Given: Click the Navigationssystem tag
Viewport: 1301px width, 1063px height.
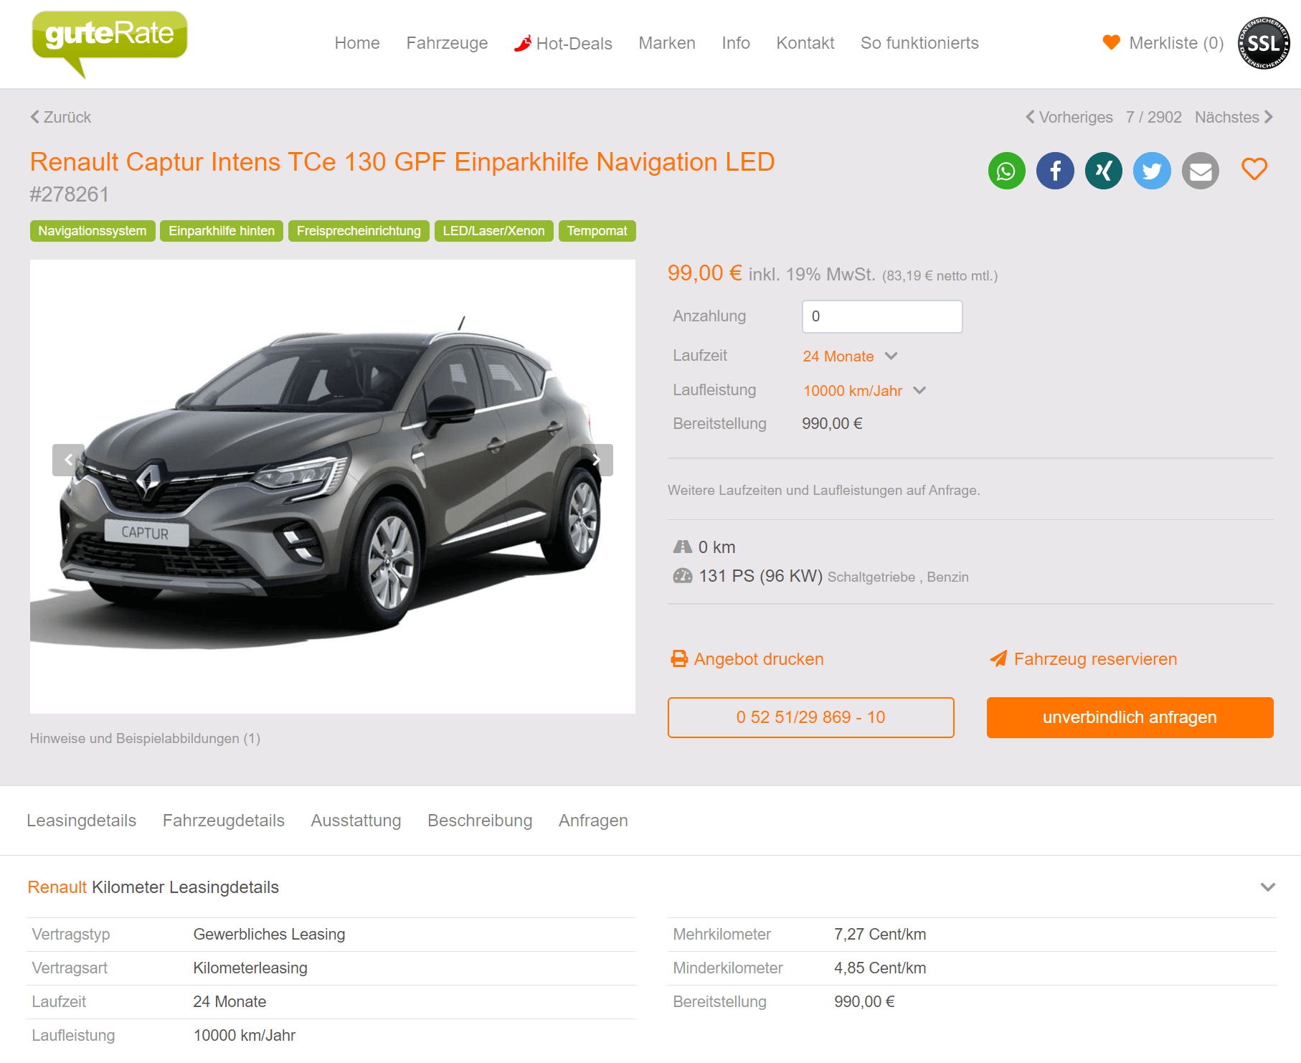Looking at the screenshot, I should click(x=93, y=231).
